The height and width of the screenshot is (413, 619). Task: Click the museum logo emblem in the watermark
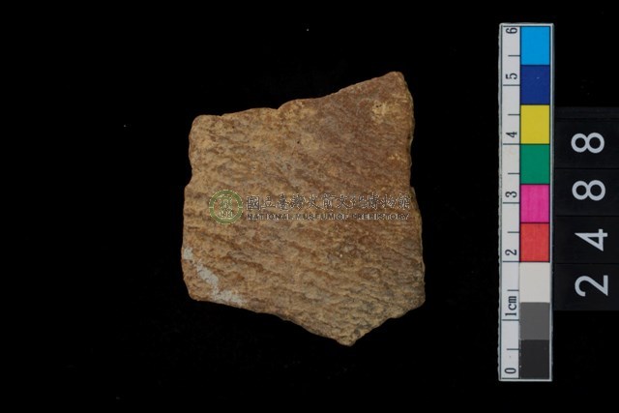pos(225,206)
